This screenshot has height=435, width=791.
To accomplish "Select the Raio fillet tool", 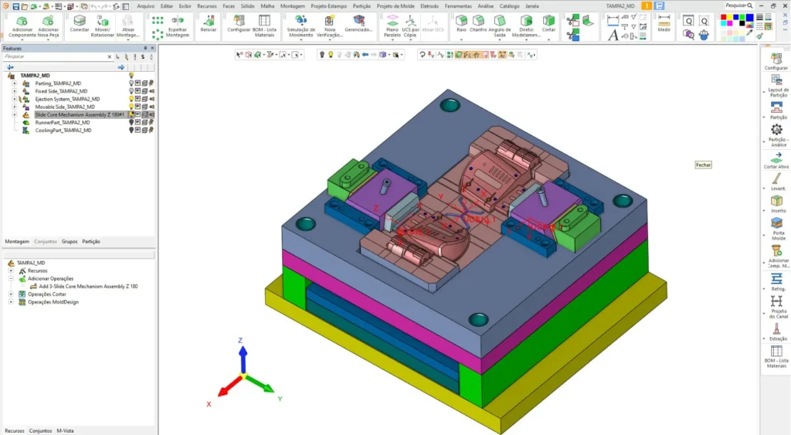I will [x=462, y=23].
